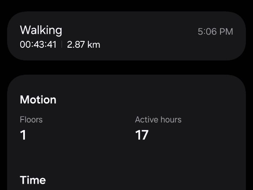Tap the Floors label
253x190 pixels.
[x=31, y=119]
